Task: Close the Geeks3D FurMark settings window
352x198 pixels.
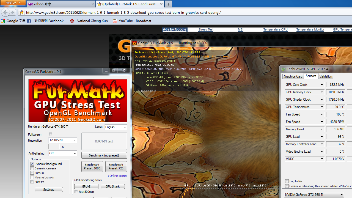Action: pos(124,71)
